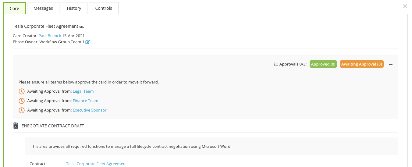The height and width of the screenshot is (167, 412).
Task: Click the clock icon beside Finance Team
Action: click(x=22, y=101)
